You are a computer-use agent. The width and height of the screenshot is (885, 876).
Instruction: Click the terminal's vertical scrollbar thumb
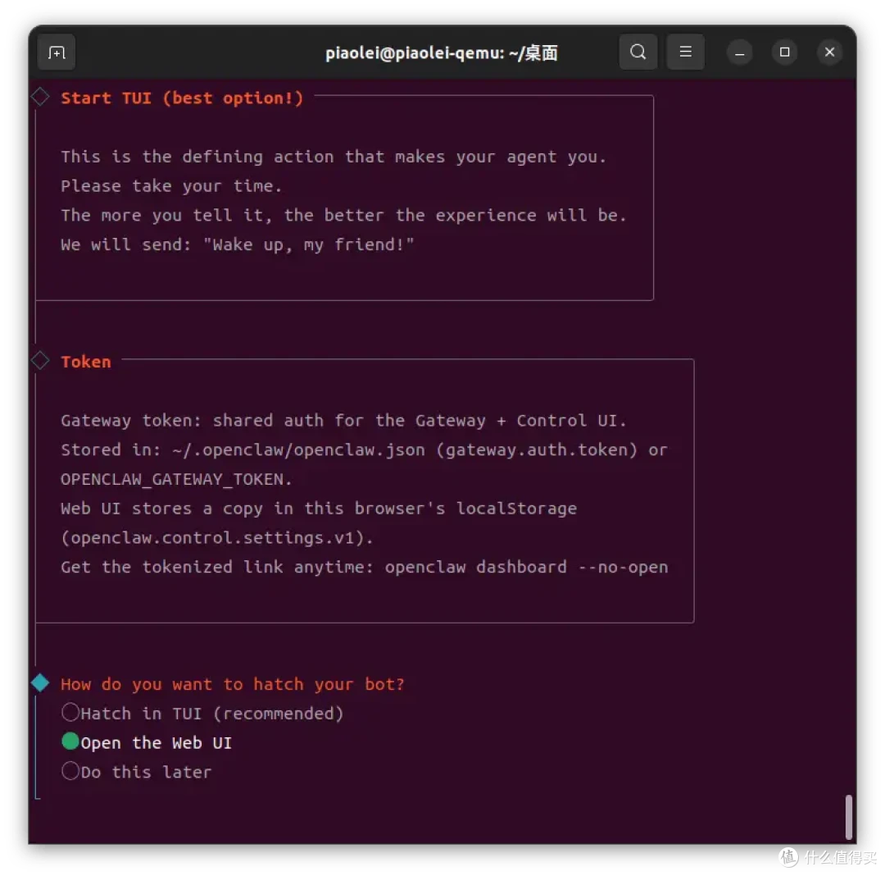click(848, 817)
